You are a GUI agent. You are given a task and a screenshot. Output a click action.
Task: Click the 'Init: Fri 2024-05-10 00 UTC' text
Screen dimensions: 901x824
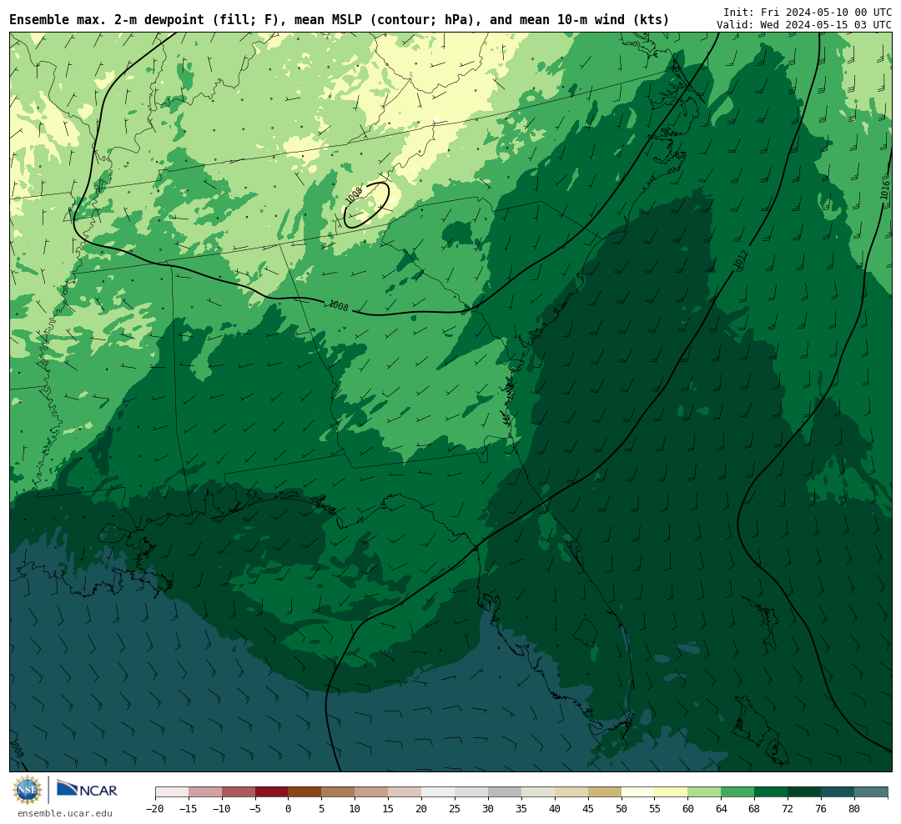click(808, 12)
